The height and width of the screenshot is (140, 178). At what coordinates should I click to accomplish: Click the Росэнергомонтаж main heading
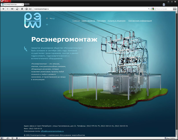pyautogui.click(x=64, y=39)
